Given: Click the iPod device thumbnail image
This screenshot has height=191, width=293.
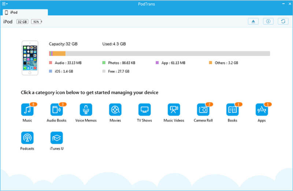Looking at the screenshot, I should 30,58.
